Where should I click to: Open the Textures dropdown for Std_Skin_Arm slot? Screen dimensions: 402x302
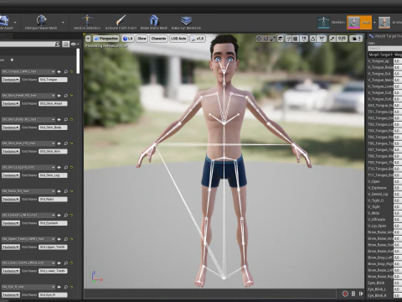11,151
